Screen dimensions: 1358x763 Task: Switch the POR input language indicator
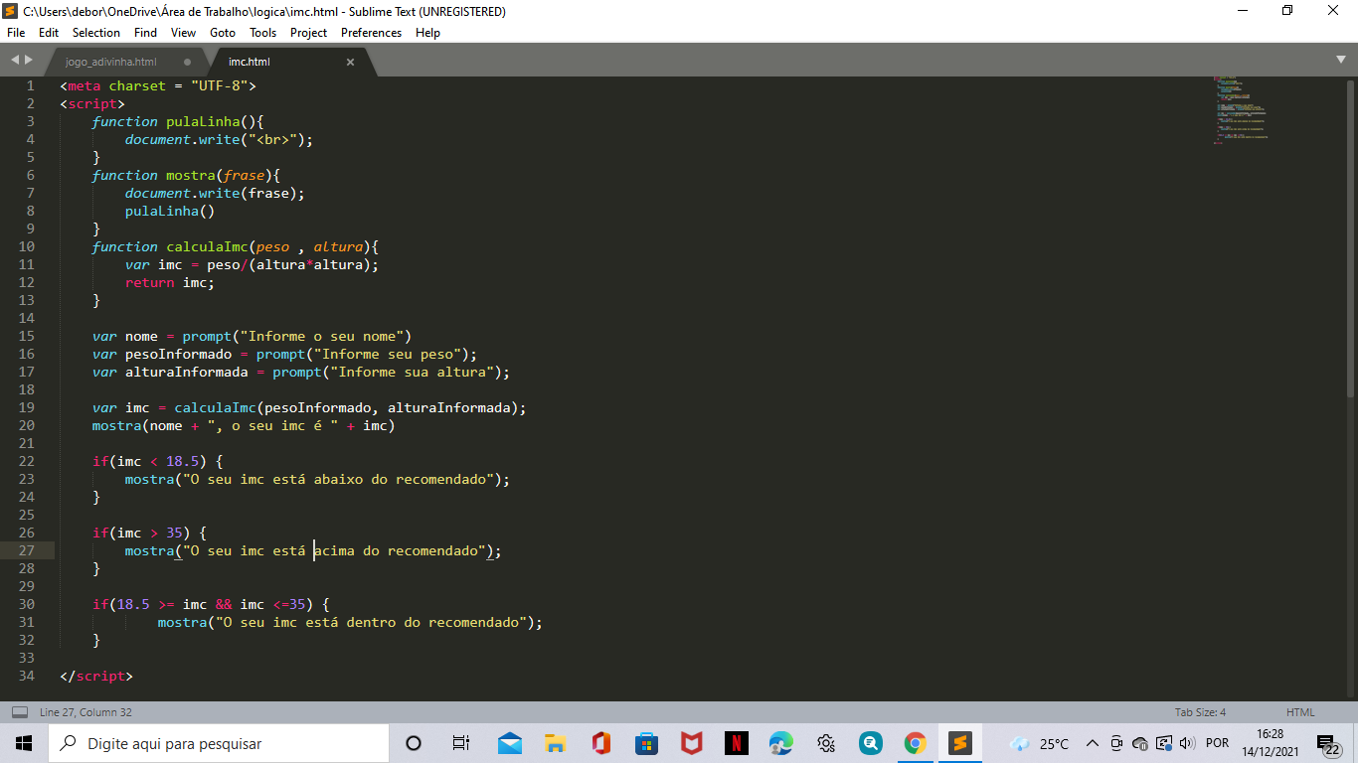coord(1217,743)
